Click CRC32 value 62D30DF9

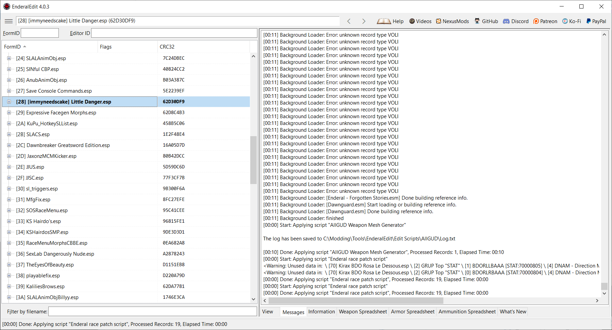pyautogui.click(x=174, y=102)
